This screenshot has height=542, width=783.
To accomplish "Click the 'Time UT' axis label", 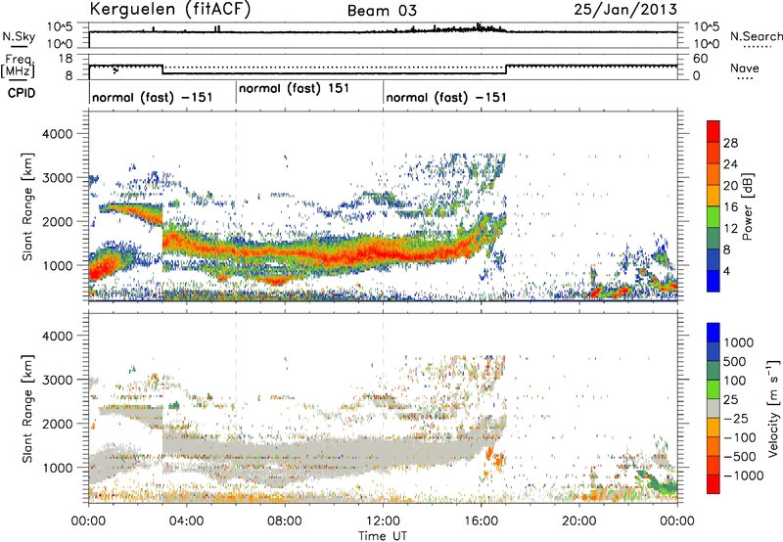I will (383, 536).
